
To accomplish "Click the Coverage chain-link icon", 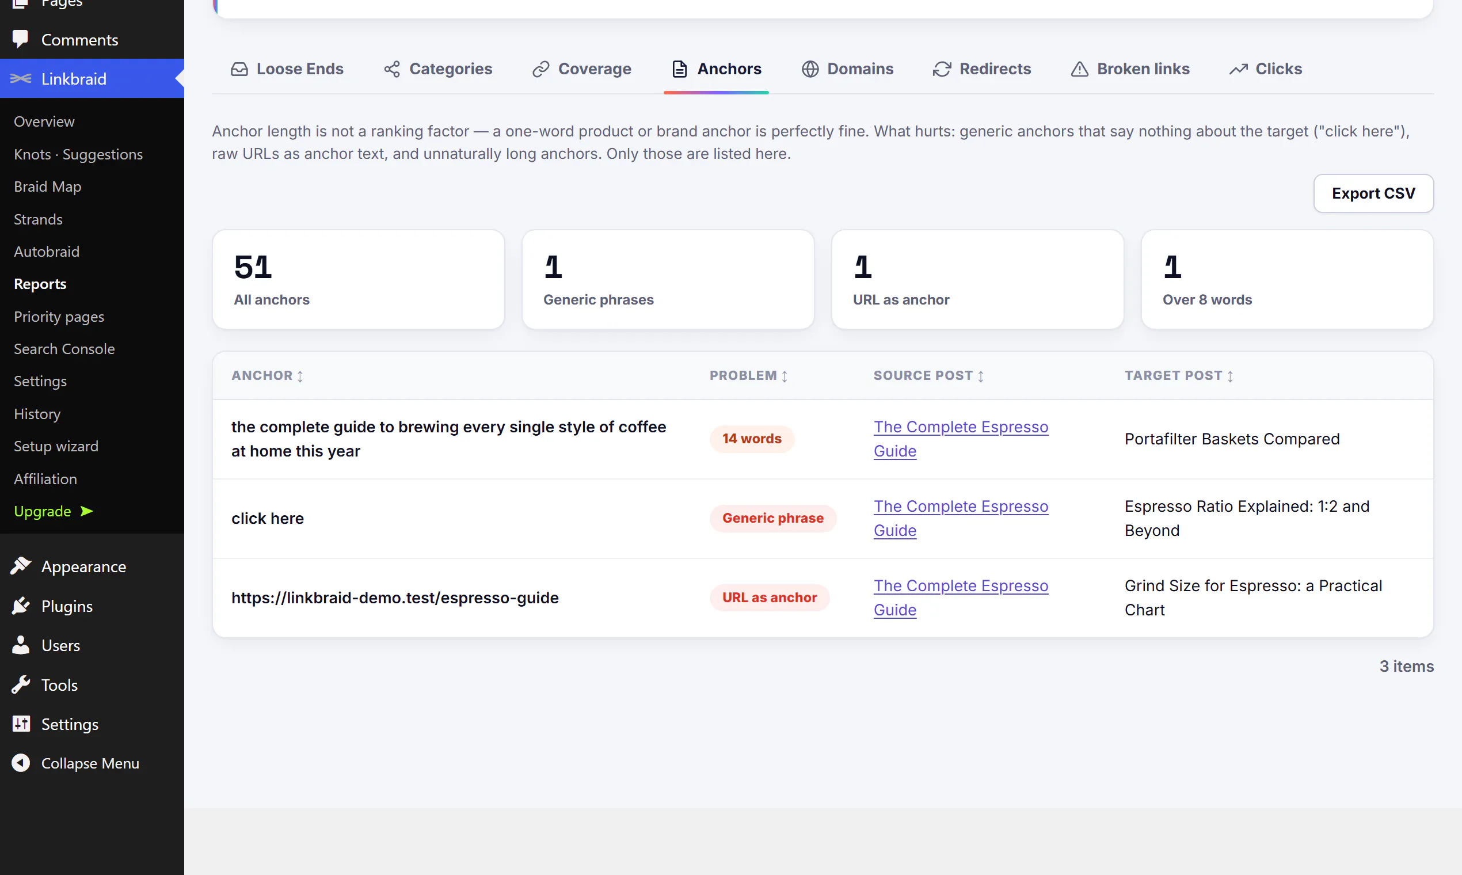I will tap(540, 69).
